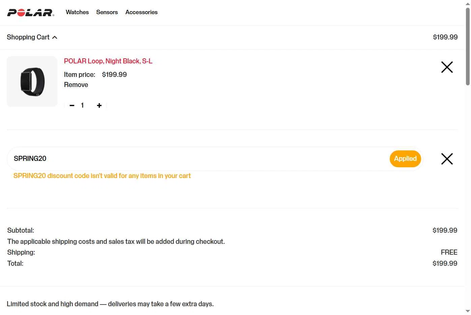Open the Accessories menu
The height and width of the screenshot is (315, 471).
point(141,12)
